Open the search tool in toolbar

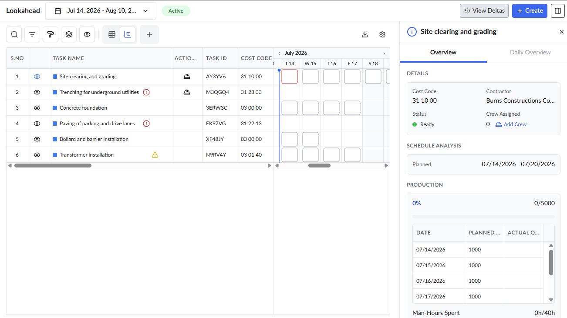click(x=14, y=34)
